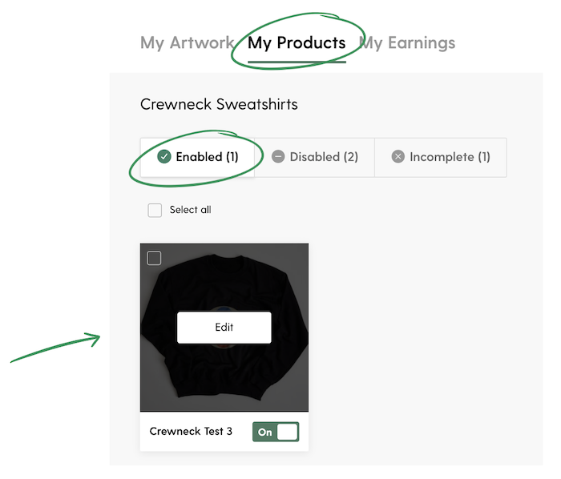Click the white knob of the On switch
This screenshot has height=479, width=561.
[287, 432]
